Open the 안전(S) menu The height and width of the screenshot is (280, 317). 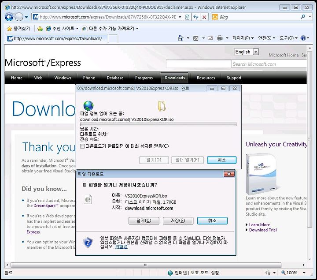[267, 38]
